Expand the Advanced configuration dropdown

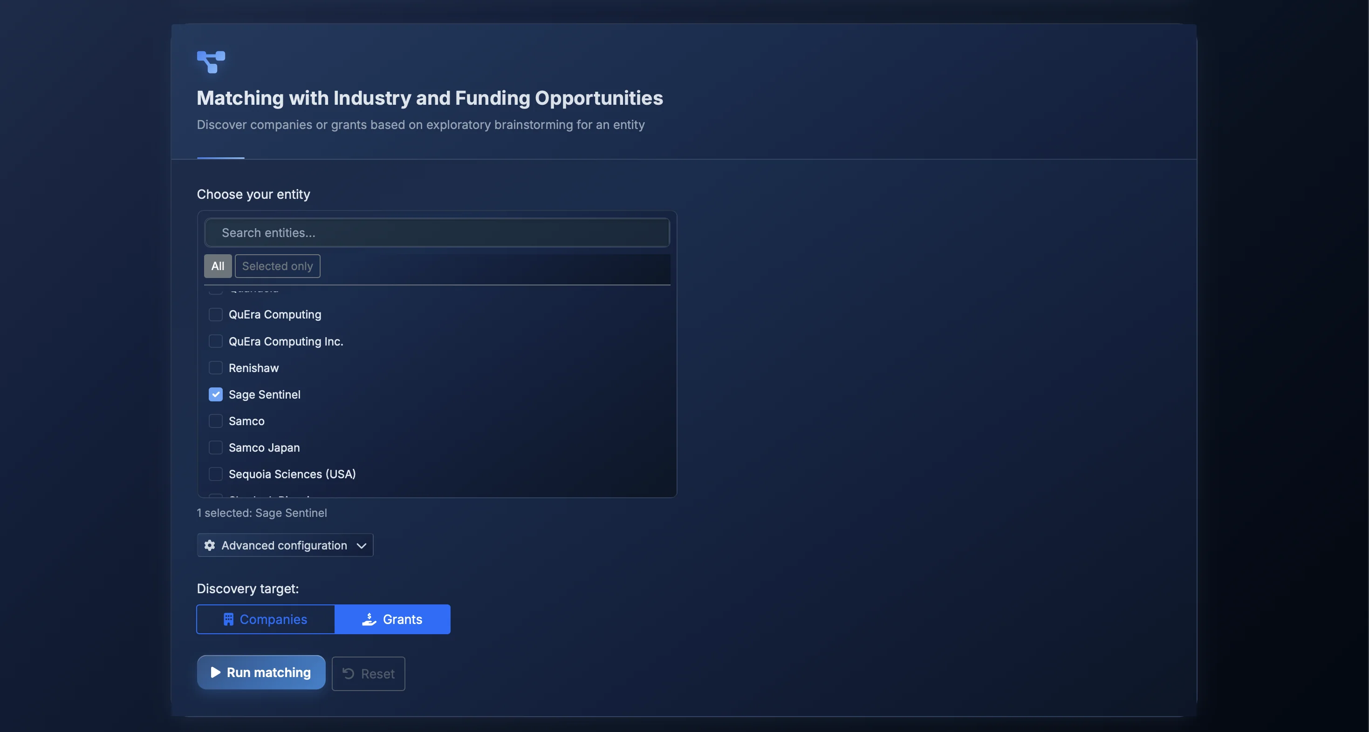(285, 545)
